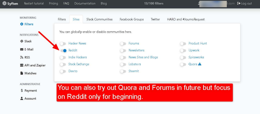The height and width of the screenshot is (114, 260).
Task: Open the Slack Communities tab
Action: click(100, 19)
